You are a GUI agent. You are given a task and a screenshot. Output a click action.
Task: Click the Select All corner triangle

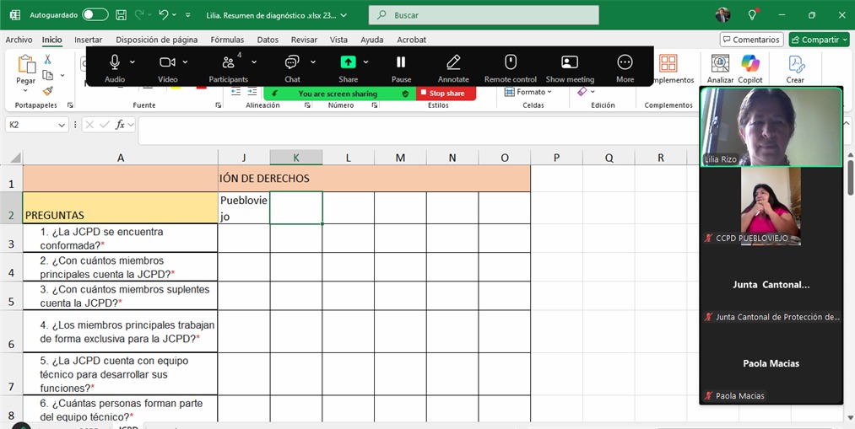pyautogui.click(x=15, y=158)
